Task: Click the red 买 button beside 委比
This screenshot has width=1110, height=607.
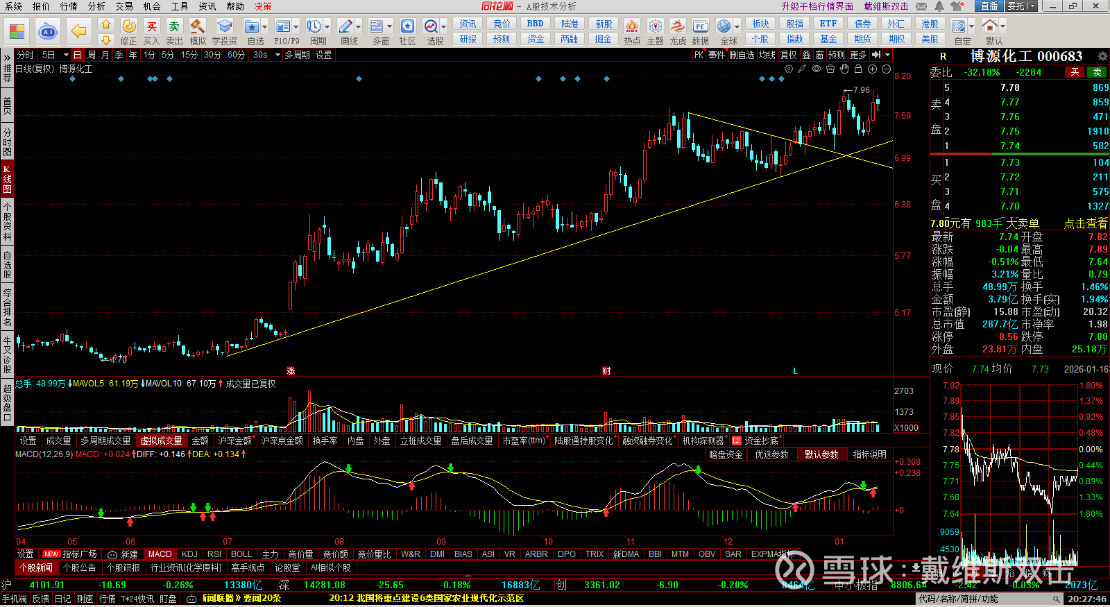Action: [1075, 72]
